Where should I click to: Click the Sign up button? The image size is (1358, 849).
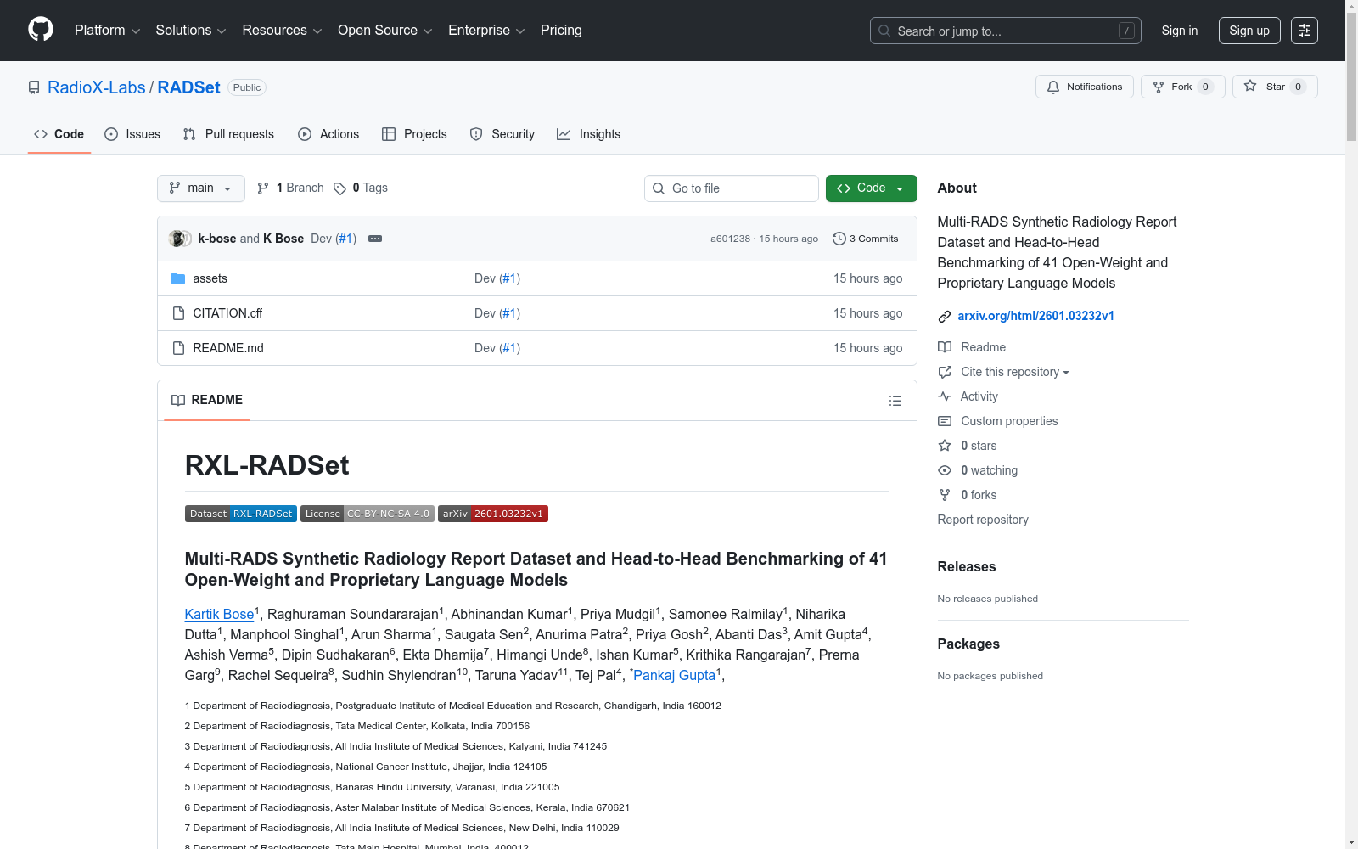coord(1249,31)
